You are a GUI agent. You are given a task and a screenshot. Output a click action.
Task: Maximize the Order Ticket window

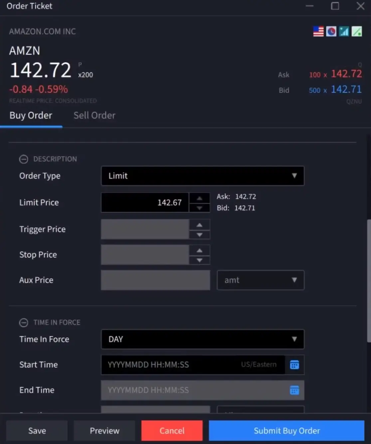tap(335, 6)
